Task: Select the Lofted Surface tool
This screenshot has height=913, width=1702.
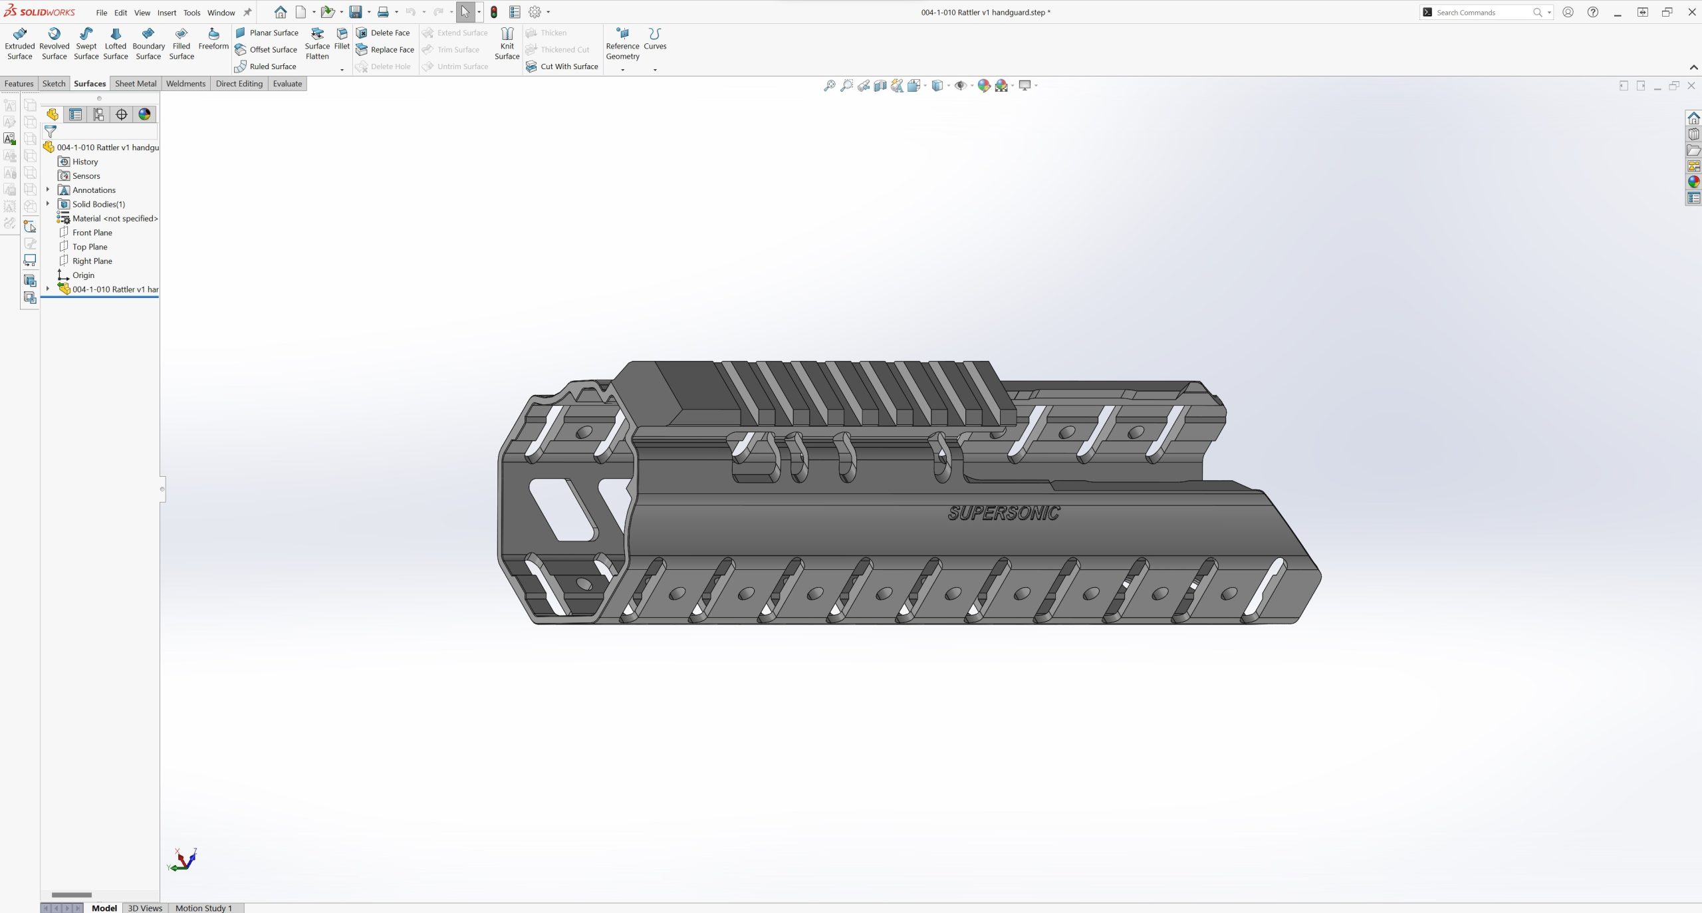Action: (115, 44)
